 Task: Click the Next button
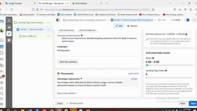193,104
